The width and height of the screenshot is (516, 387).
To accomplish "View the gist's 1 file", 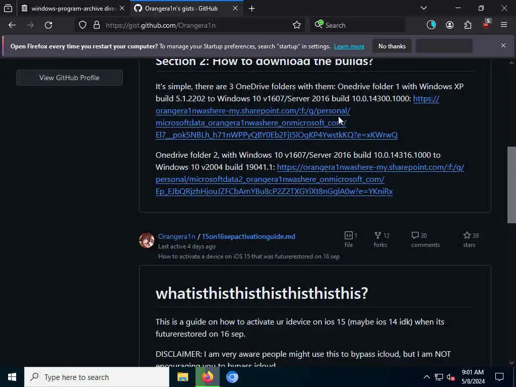I will 350,239.
